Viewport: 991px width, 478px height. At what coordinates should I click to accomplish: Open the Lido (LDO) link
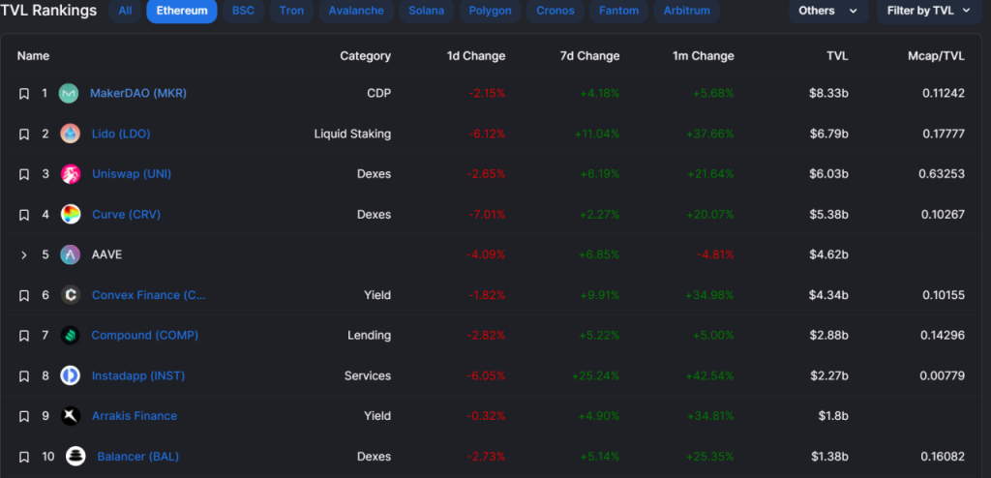pyautogui.click(x=121, y=134)
